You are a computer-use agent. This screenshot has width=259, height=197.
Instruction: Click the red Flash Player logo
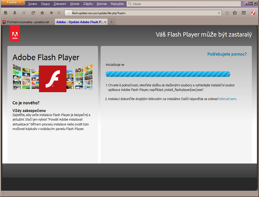tap(53, 79)
